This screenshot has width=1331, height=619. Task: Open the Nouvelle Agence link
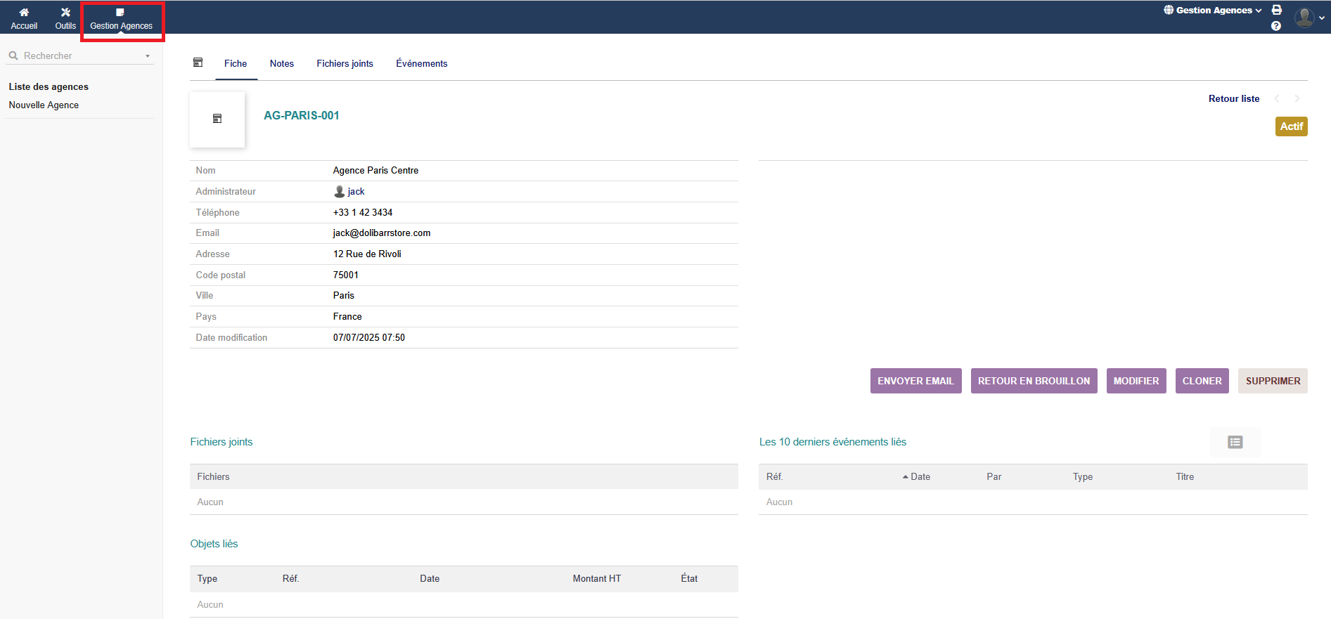click(44, 105)
